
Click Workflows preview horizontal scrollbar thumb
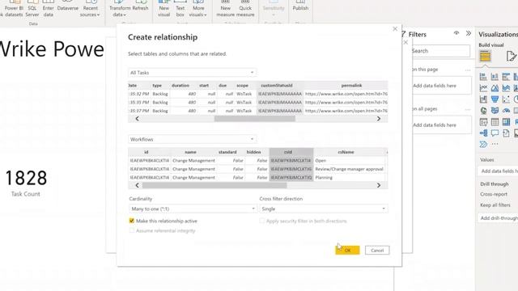214,185
